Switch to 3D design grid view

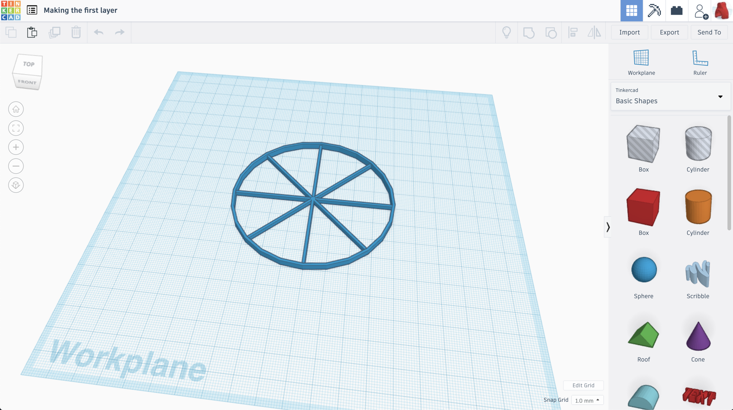(x=632, y=10)
